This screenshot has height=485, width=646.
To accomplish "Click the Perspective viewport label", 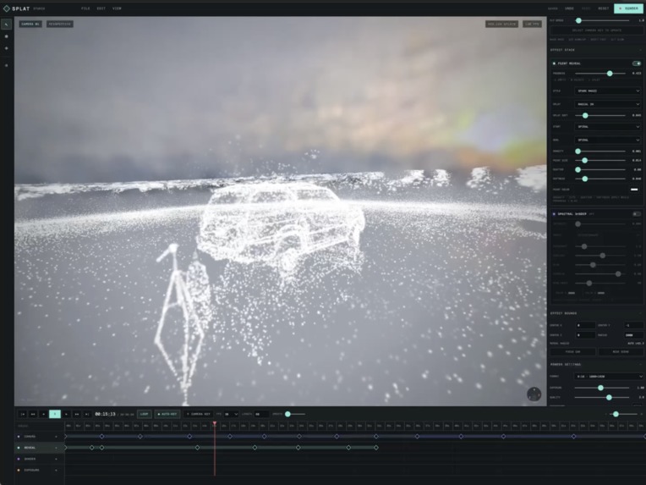I will point(60,24).
